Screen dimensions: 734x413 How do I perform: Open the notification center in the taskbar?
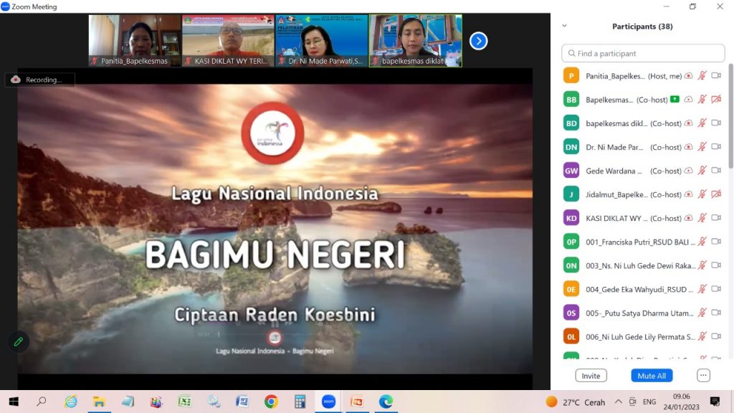coord(715,402)
